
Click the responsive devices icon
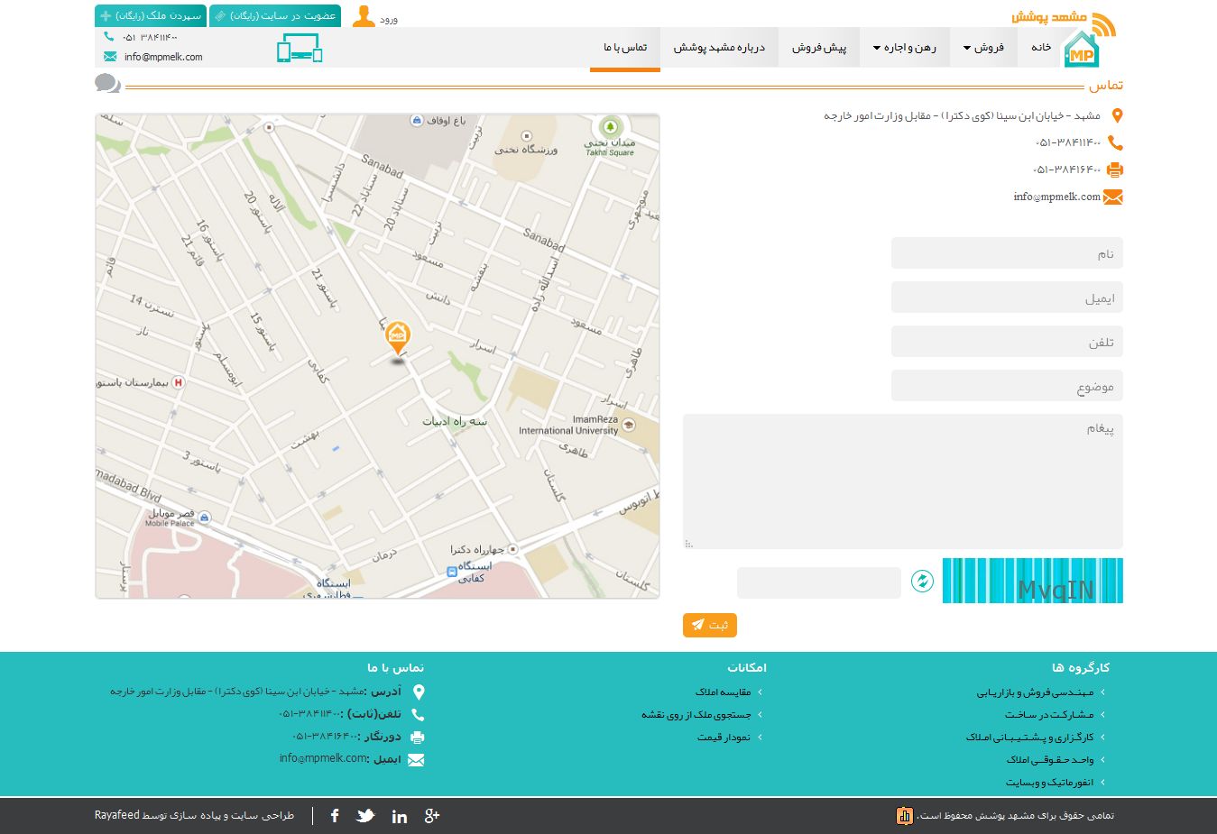click(x=300, y=49)
